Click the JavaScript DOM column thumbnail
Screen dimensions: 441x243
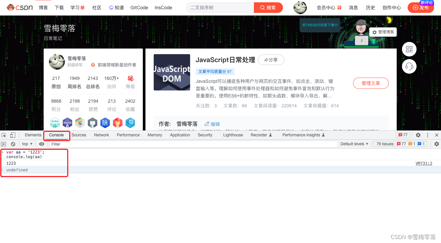172,72
